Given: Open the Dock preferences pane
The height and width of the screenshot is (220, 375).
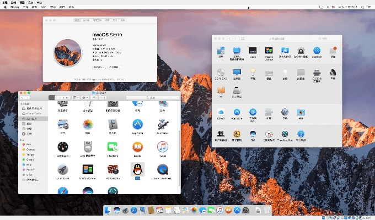Looking at the screenshot, I should (x=253, y=51).
